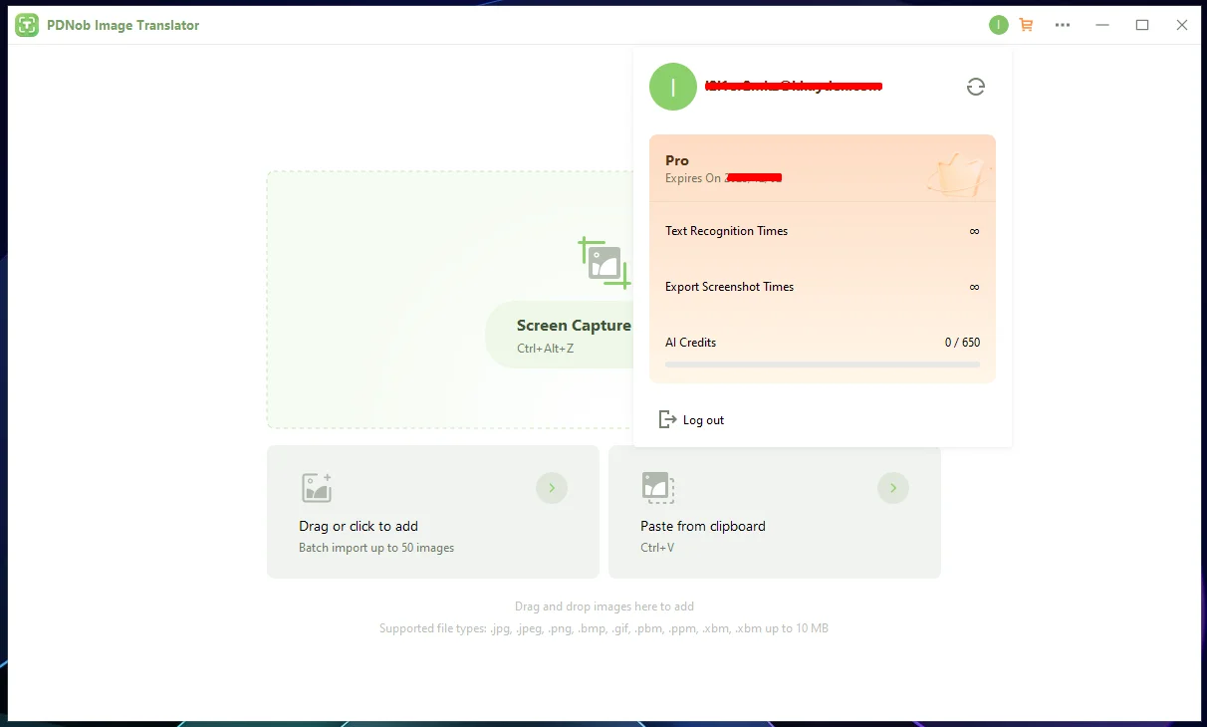Open arrow on Drag or click to add card

pyautogui.click(x=552, y=488)
